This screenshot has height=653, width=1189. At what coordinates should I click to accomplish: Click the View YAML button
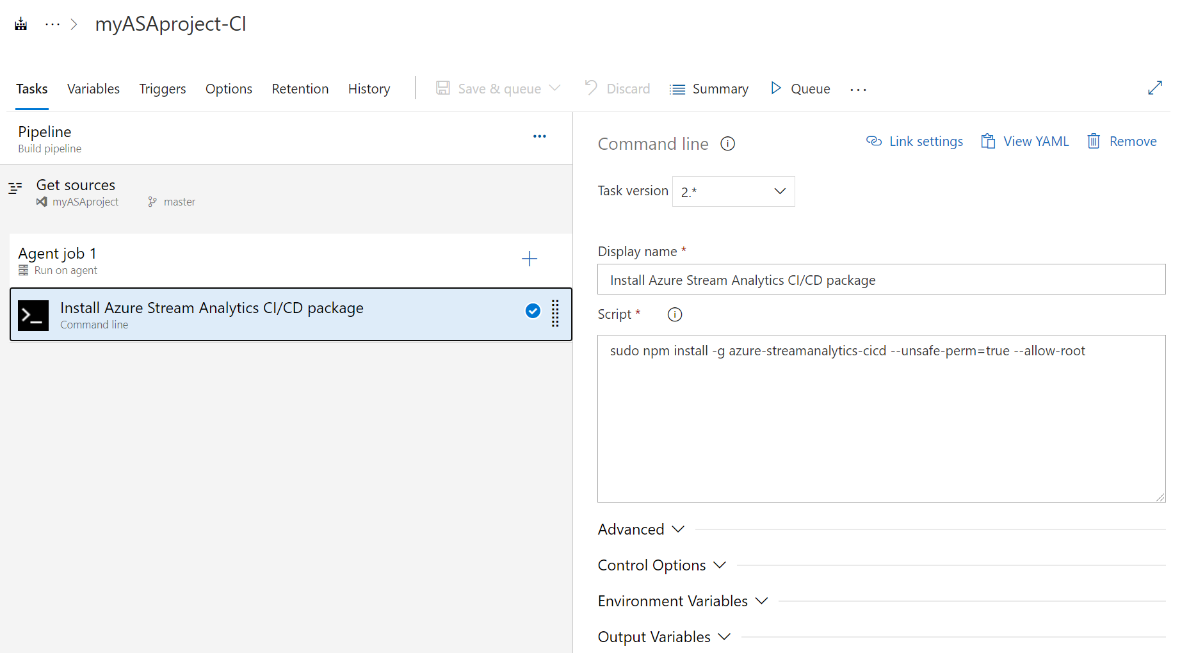1025,141
